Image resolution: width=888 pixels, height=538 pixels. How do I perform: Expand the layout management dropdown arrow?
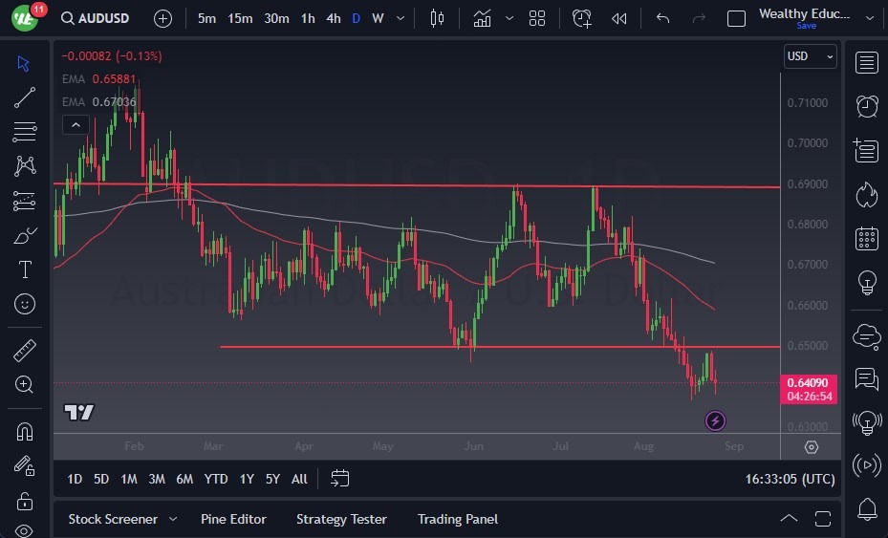pyautogui.click(x=870, y=19)
